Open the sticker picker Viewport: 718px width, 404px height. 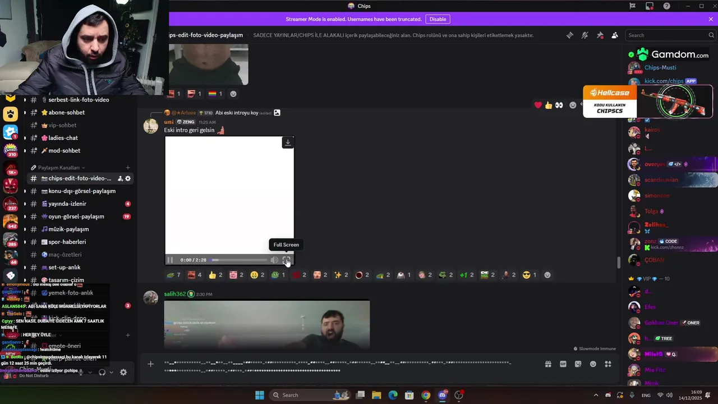pyautogui.click(x=578, y=364)
